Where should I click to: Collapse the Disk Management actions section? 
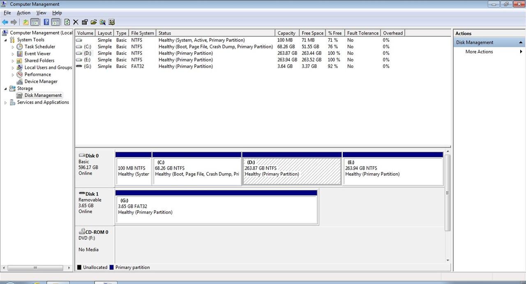point(521,42)
